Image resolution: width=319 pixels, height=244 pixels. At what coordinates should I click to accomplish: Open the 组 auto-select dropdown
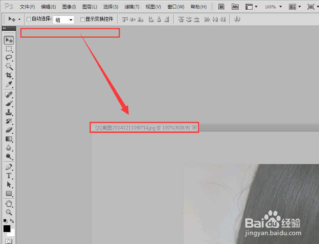coord(63,20)
